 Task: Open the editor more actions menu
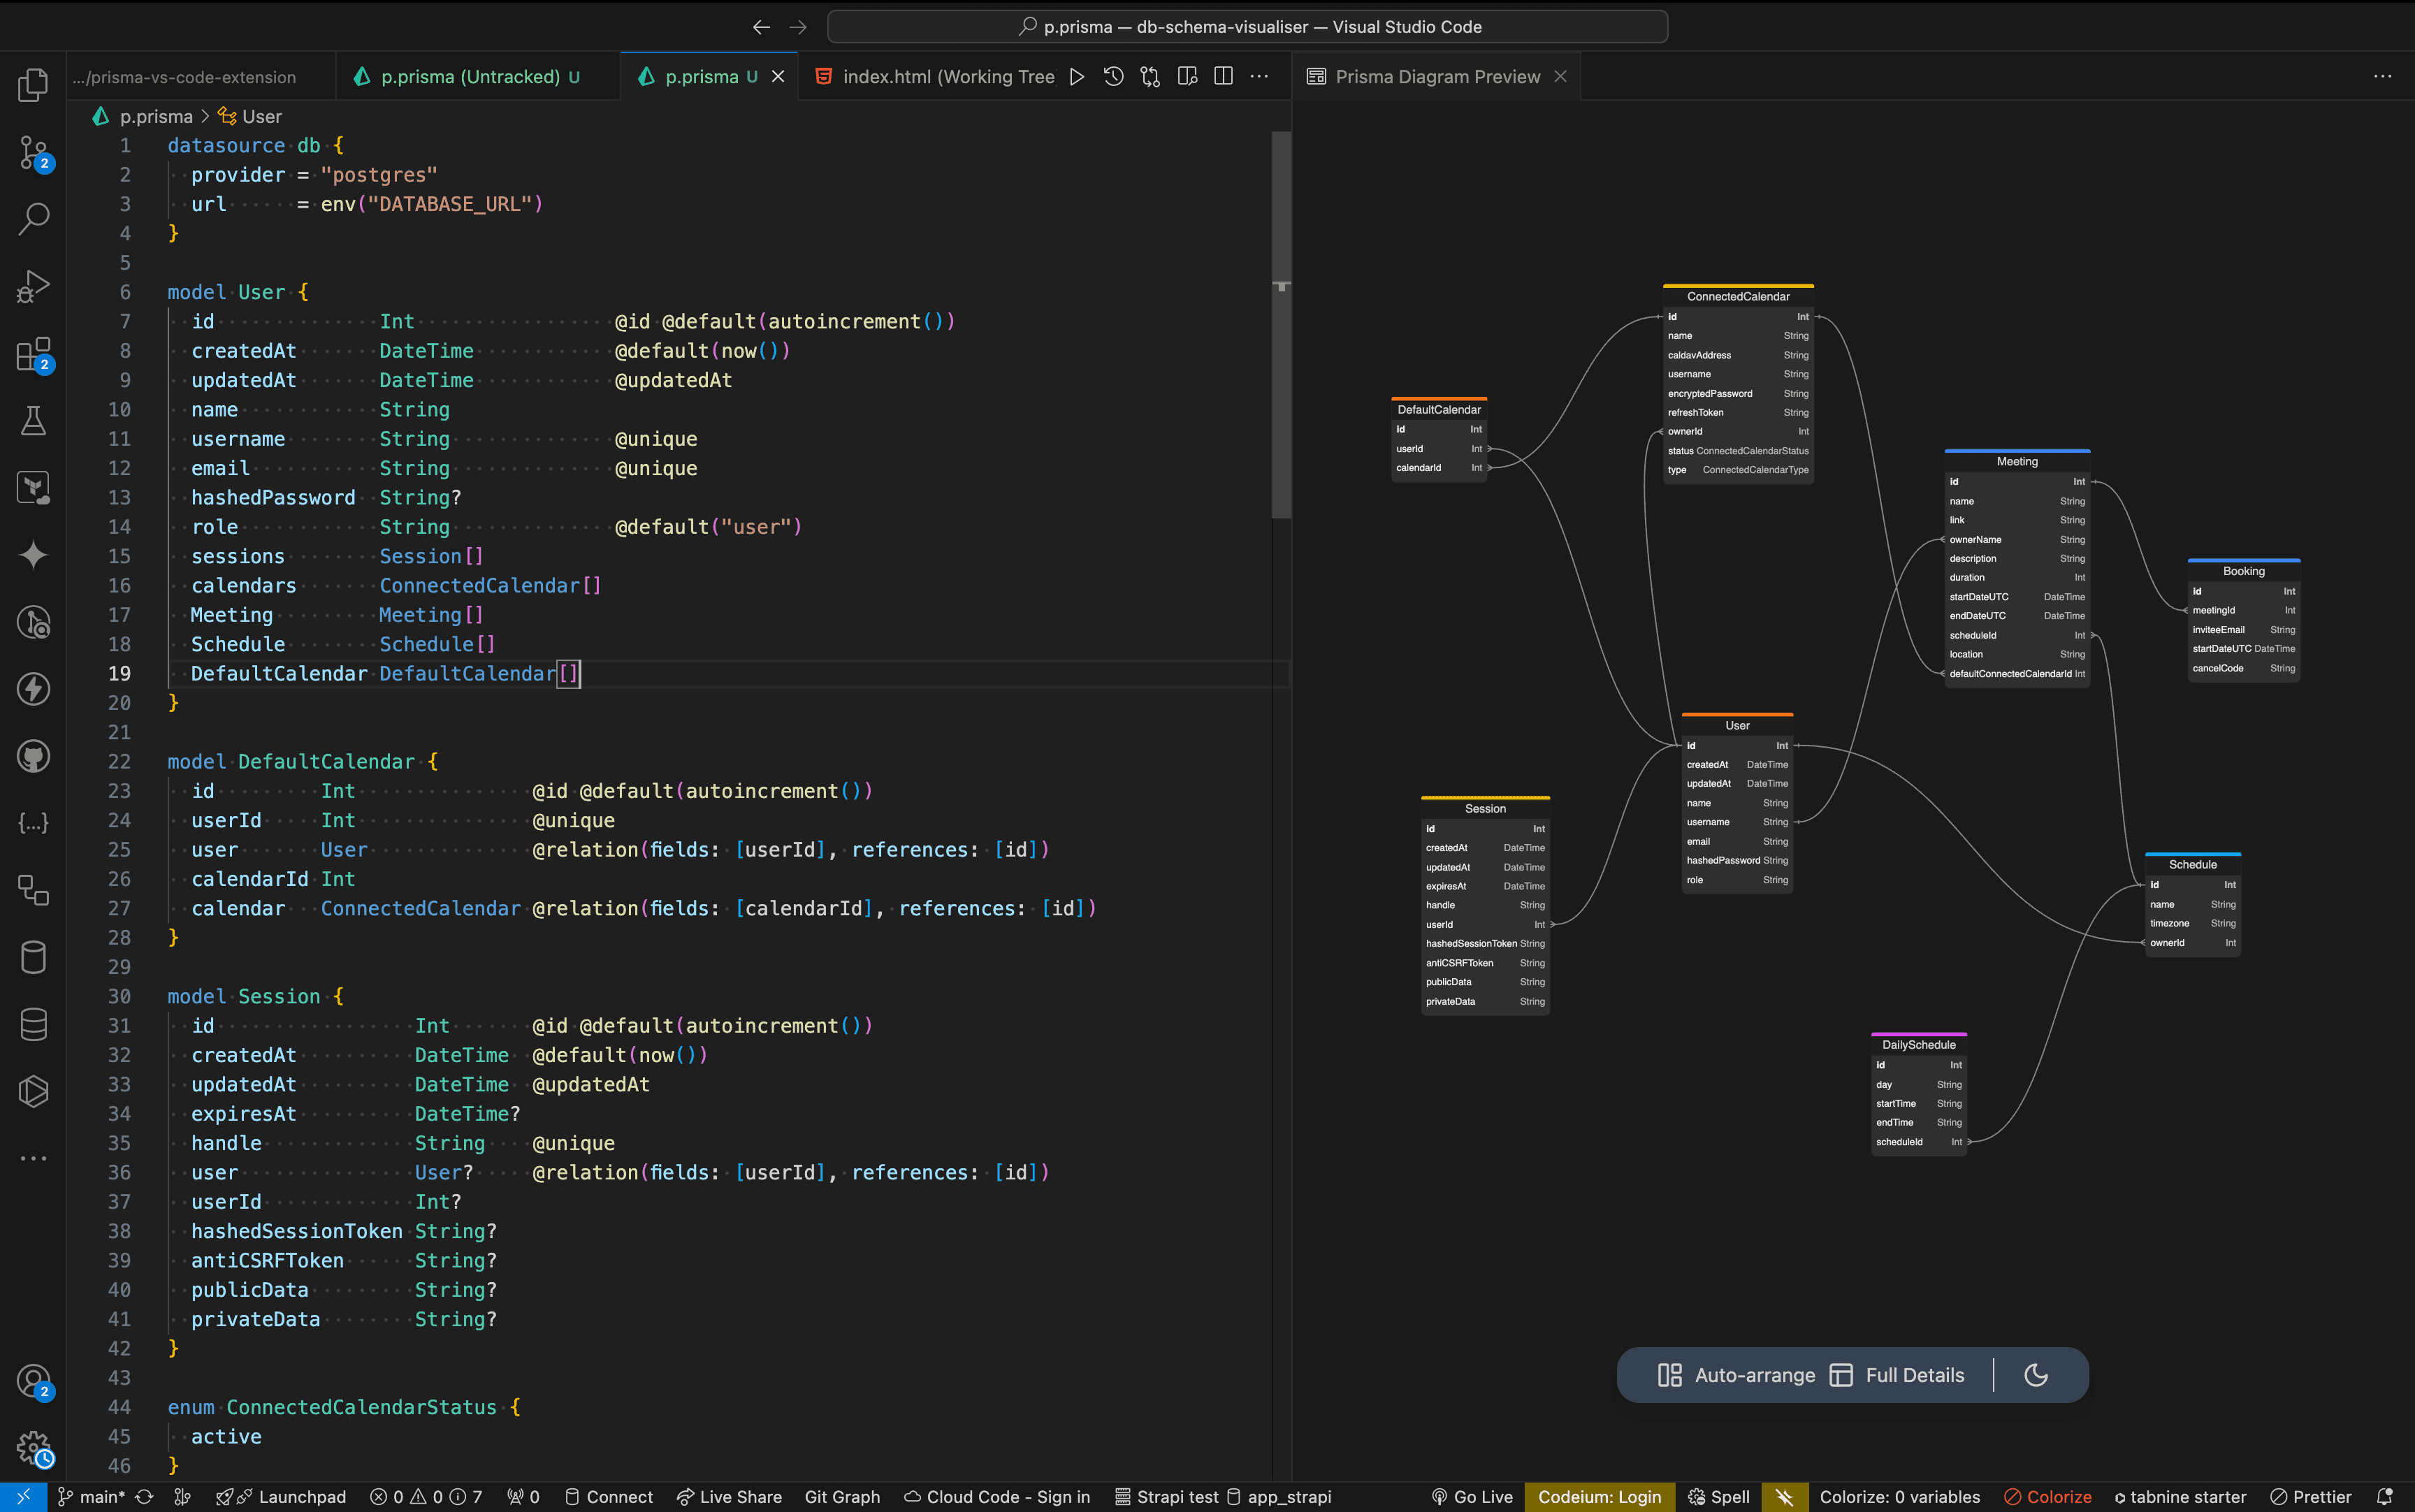click(1259, 76)
